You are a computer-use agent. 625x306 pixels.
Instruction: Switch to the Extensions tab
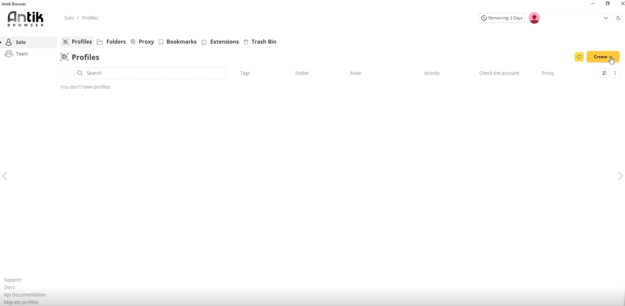click(x=220, y=42)
